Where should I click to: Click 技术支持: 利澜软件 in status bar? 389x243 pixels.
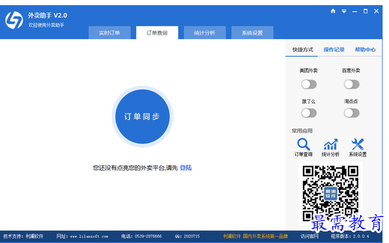point(23,237)
